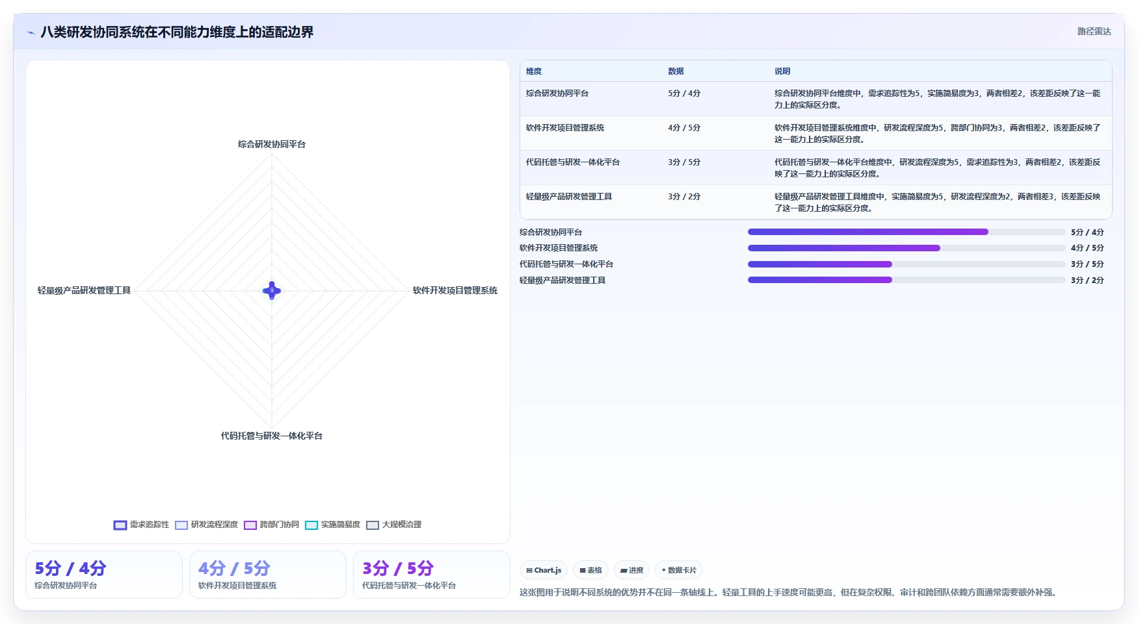Click the 4分 / 5分 value after the progress bar
This screenshot has height=624, width=1138.
point(1087,248)
